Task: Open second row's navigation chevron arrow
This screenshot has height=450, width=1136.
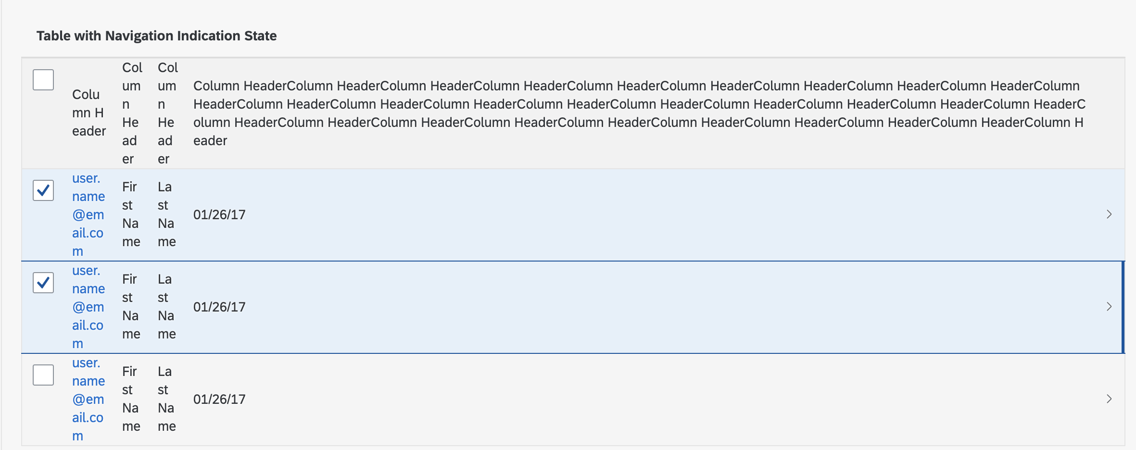Action: (x=1109, y=307)
